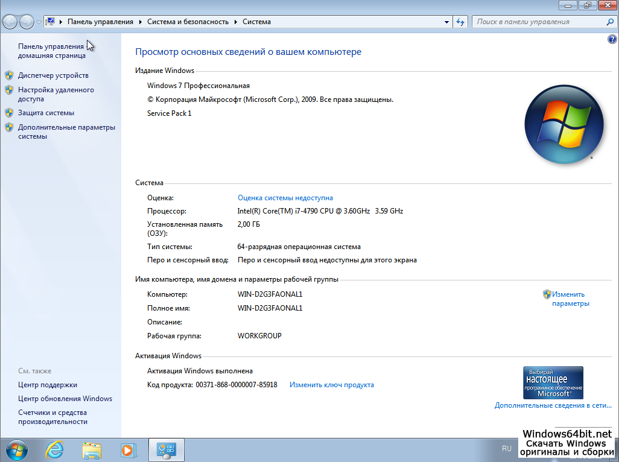Open Windows Explorer folder icon in taskbar
The width and height of the screenshot is (619, 462).
pyautogui.click(x=92, y=450)
